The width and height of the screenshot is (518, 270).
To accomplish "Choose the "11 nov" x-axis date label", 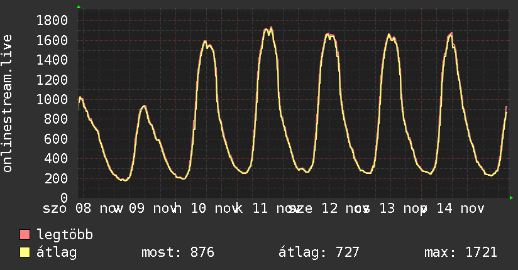I will click(274, 208).
